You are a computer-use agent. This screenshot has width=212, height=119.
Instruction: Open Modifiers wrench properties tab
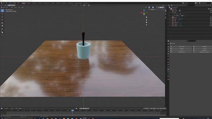point(168,65)
